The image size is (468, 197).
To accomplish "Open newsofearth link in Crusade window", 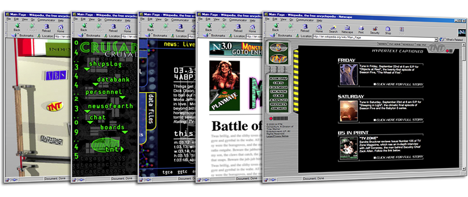I will click(110, 106).
